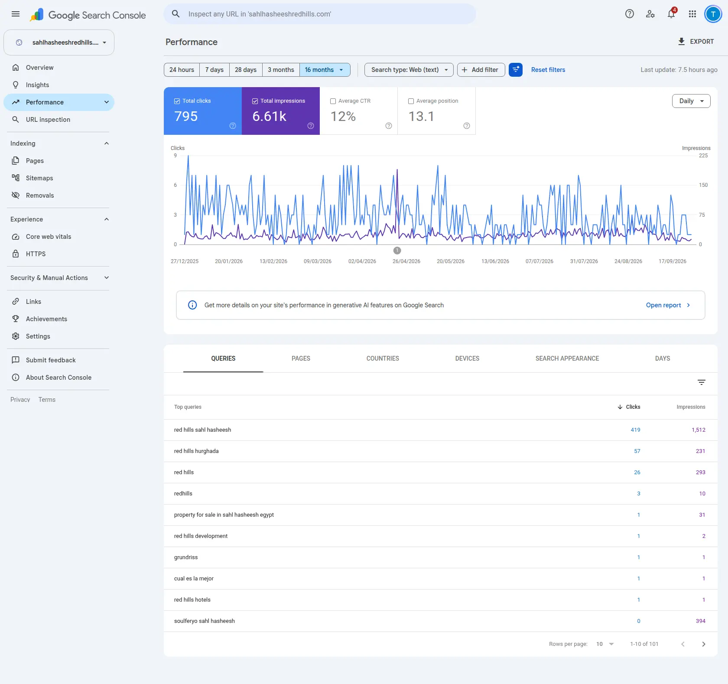The width and height of the screenshot is (728, 684).
Task: Open the property selector dropdown
Action: (59, 42)
